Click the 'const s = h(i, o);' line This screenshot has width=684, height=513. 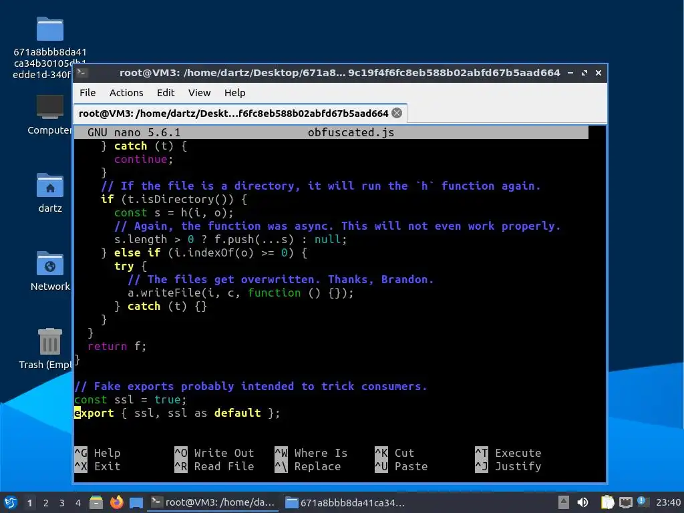pyautogui.click(x=174, y=213)
